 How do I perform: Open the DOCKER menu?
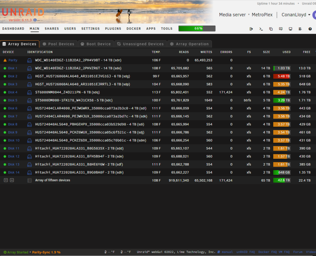coord(134,29)
